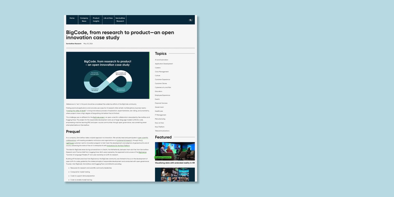Click the featured panel-discussion thumbnail image
This screenshot has width=394, height=197.
tap(175, 151)
